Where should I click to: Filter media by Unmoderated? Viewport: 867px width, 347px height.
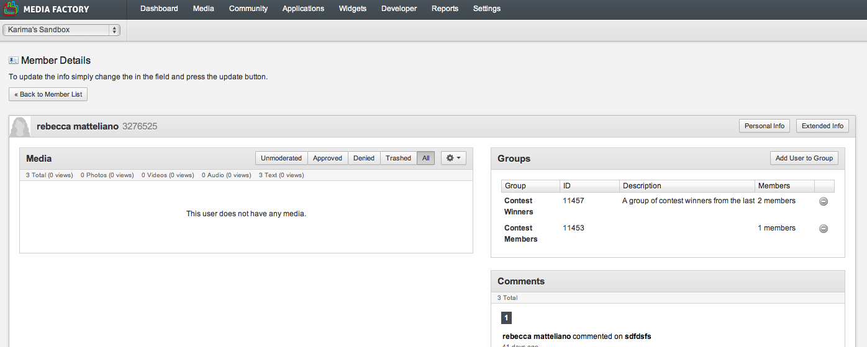coord(281,158)
